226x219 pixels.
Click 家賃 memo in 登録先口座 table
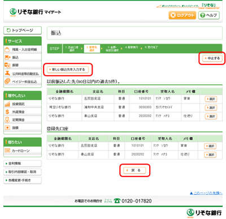point(184,145)
